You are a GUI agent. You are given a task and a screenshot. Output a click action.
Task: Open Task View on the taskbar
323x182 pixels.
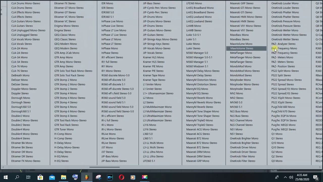[28, 177]
